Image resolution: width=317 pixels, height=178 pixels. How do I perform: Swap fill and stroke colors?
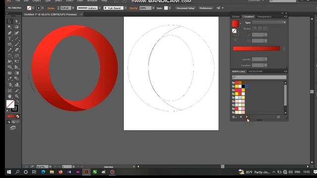[18, 101]
